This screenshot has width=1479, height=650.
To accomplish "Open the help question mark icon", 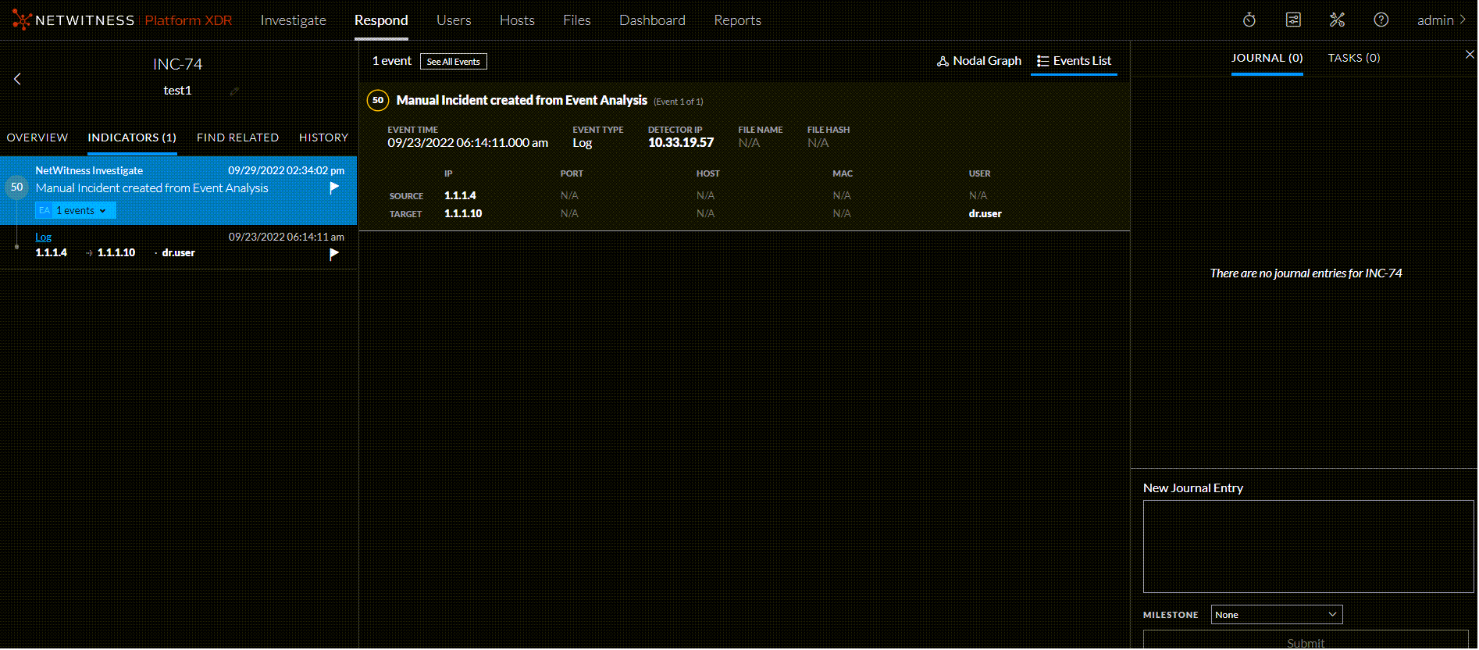I will [1381, 20].
